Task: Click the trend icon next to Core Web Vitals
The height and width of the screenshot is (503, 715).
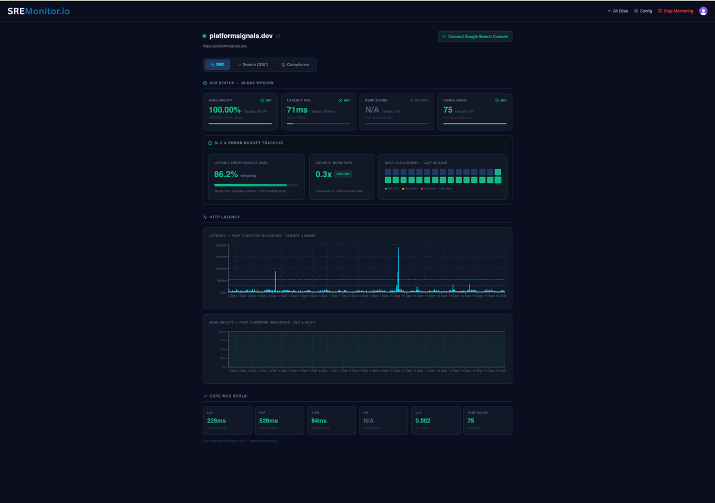Action: click(x=205, y=396)
